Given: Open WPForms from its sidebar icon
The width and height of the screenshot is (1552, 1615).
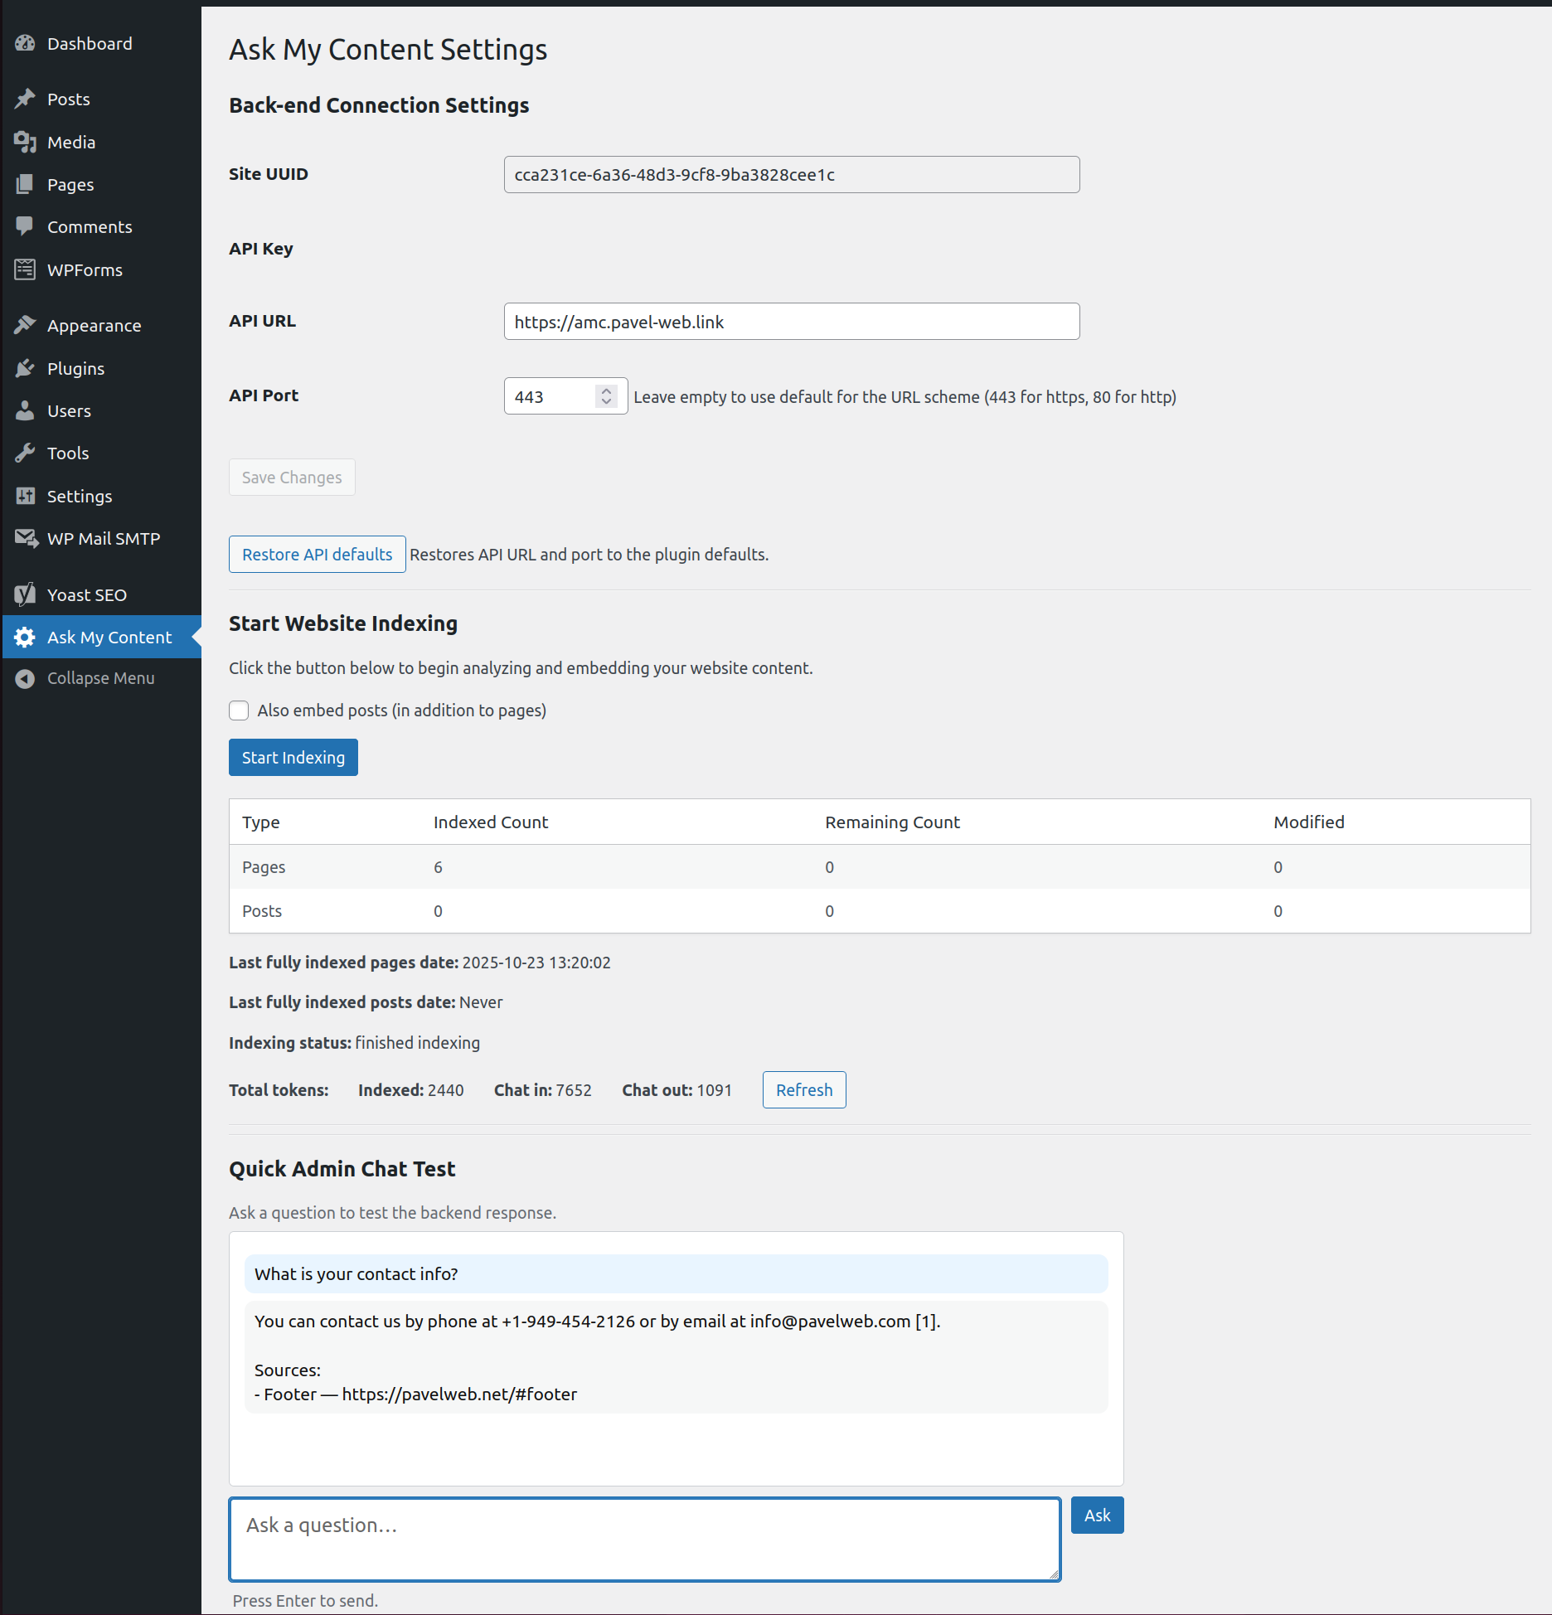Looking at the screenshot, I should click(x=24, y=269).
